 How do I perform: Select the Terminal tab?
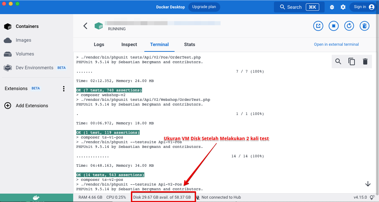(x=159, y=44)
